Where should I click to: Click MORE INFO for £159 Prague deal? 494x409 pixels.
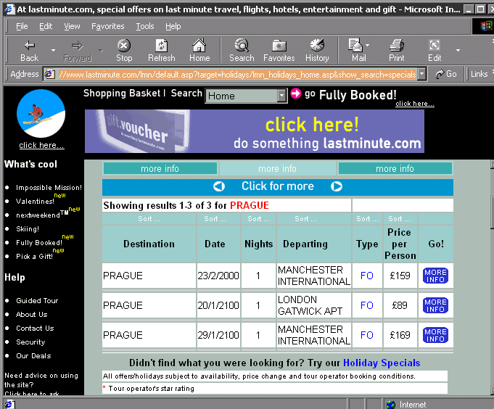[435, 276]
